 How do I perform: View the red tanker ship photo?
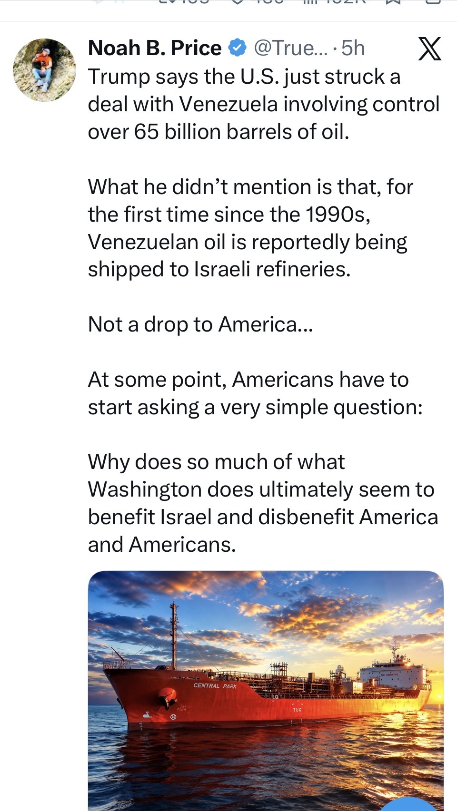tap(266, 691)
